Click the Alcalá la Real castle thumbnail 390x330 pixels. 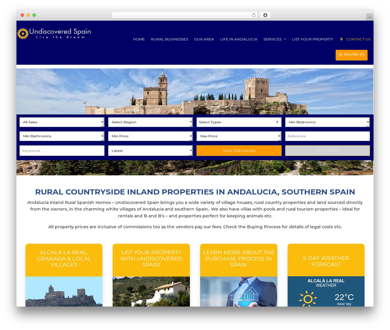[64, 292]
